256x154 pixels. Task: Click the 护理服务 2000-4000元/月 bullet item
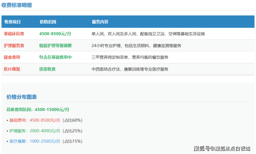[x=46, y=131]
